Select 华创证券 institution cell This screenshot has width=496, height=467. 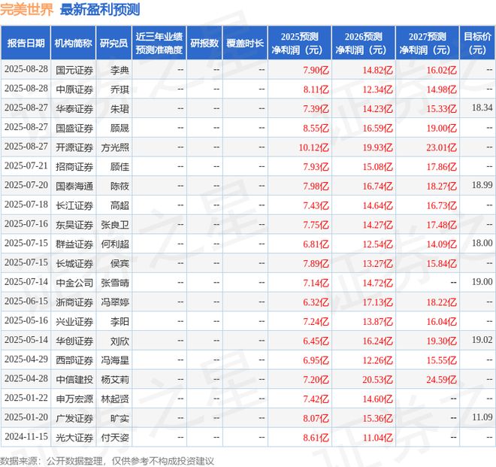click(x=74, y=341)
